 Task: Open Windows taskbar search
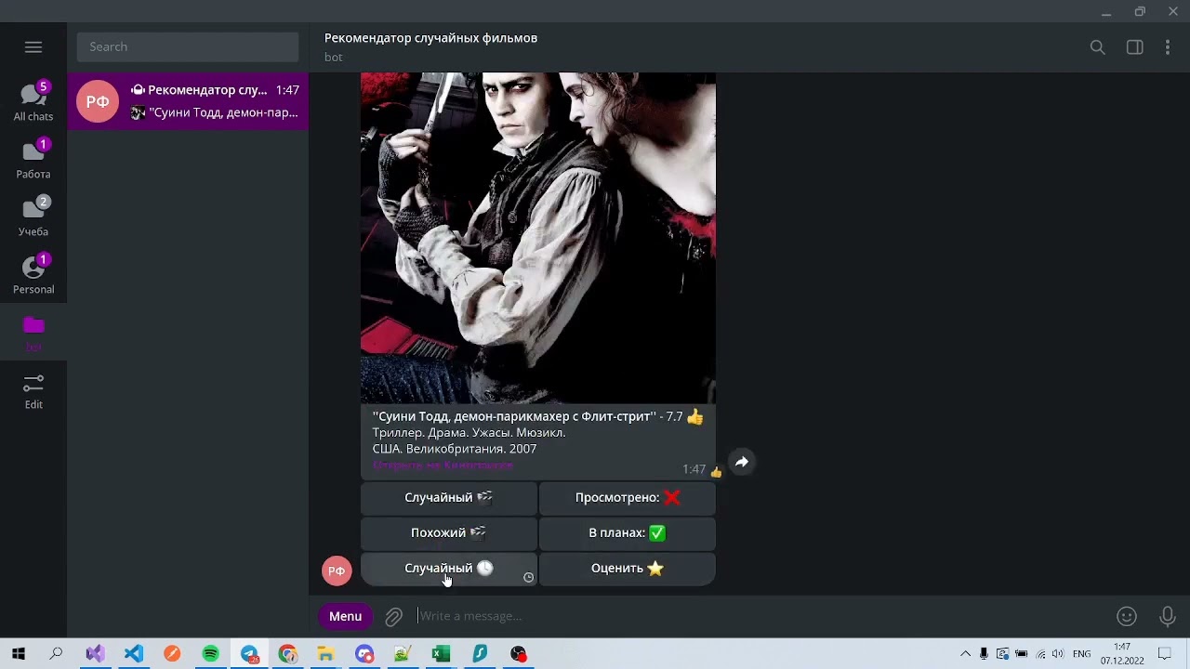tap(57, 653)
